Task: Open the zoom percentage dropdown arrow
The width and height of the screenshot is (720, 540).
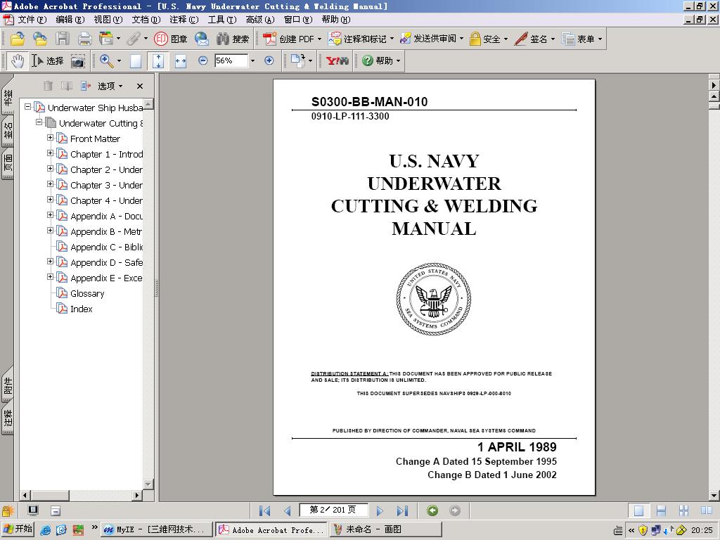Action: click(252, 60)
